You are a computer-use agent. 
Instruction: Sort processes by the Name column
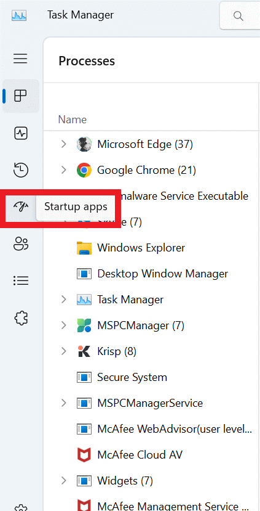click(x=72, y=120)
